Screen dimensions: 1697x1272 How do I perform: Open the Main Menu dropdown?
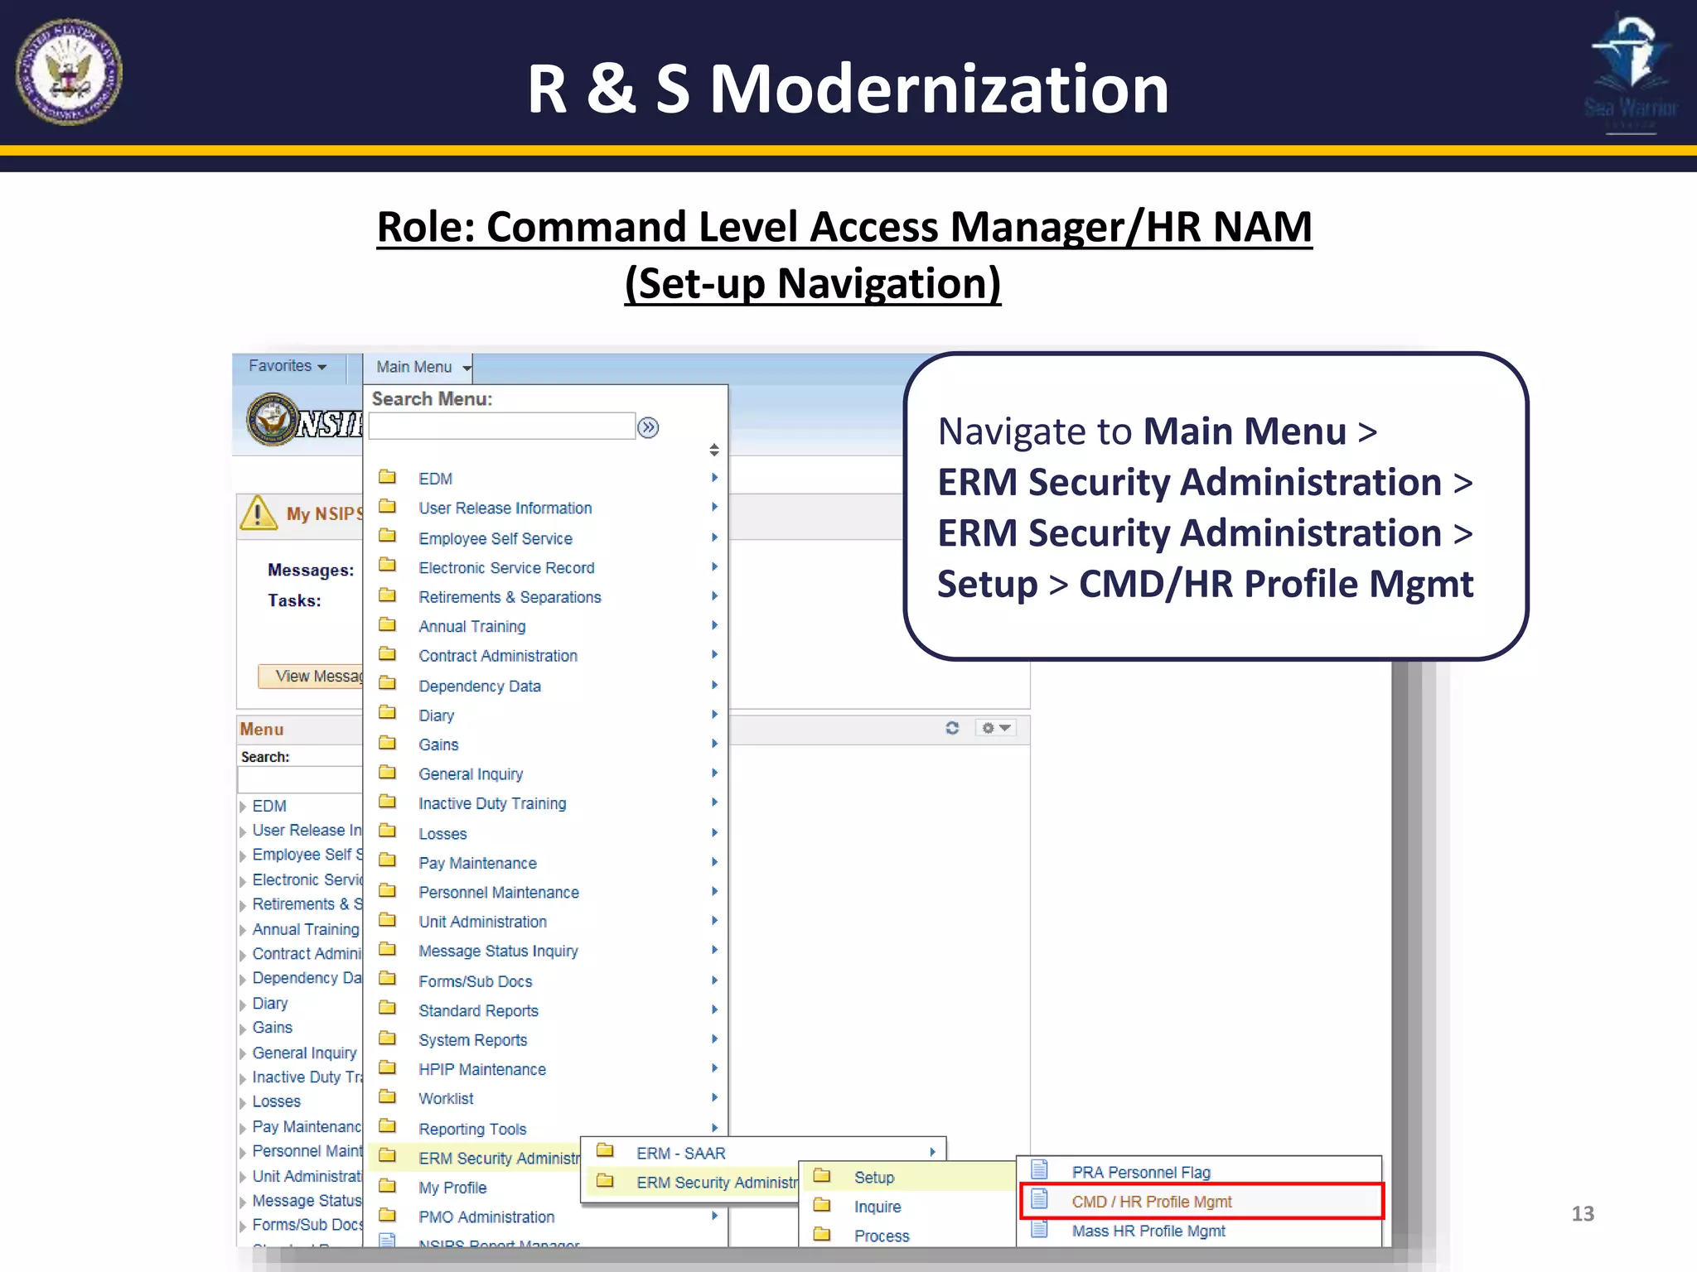tap(421, 367)
